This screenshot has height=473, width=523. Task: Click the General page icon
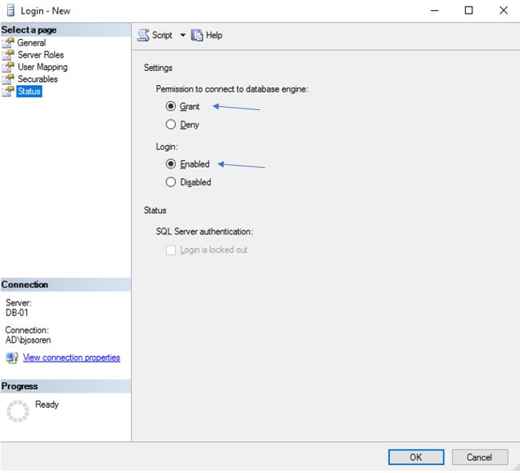(x=9, y=43)
